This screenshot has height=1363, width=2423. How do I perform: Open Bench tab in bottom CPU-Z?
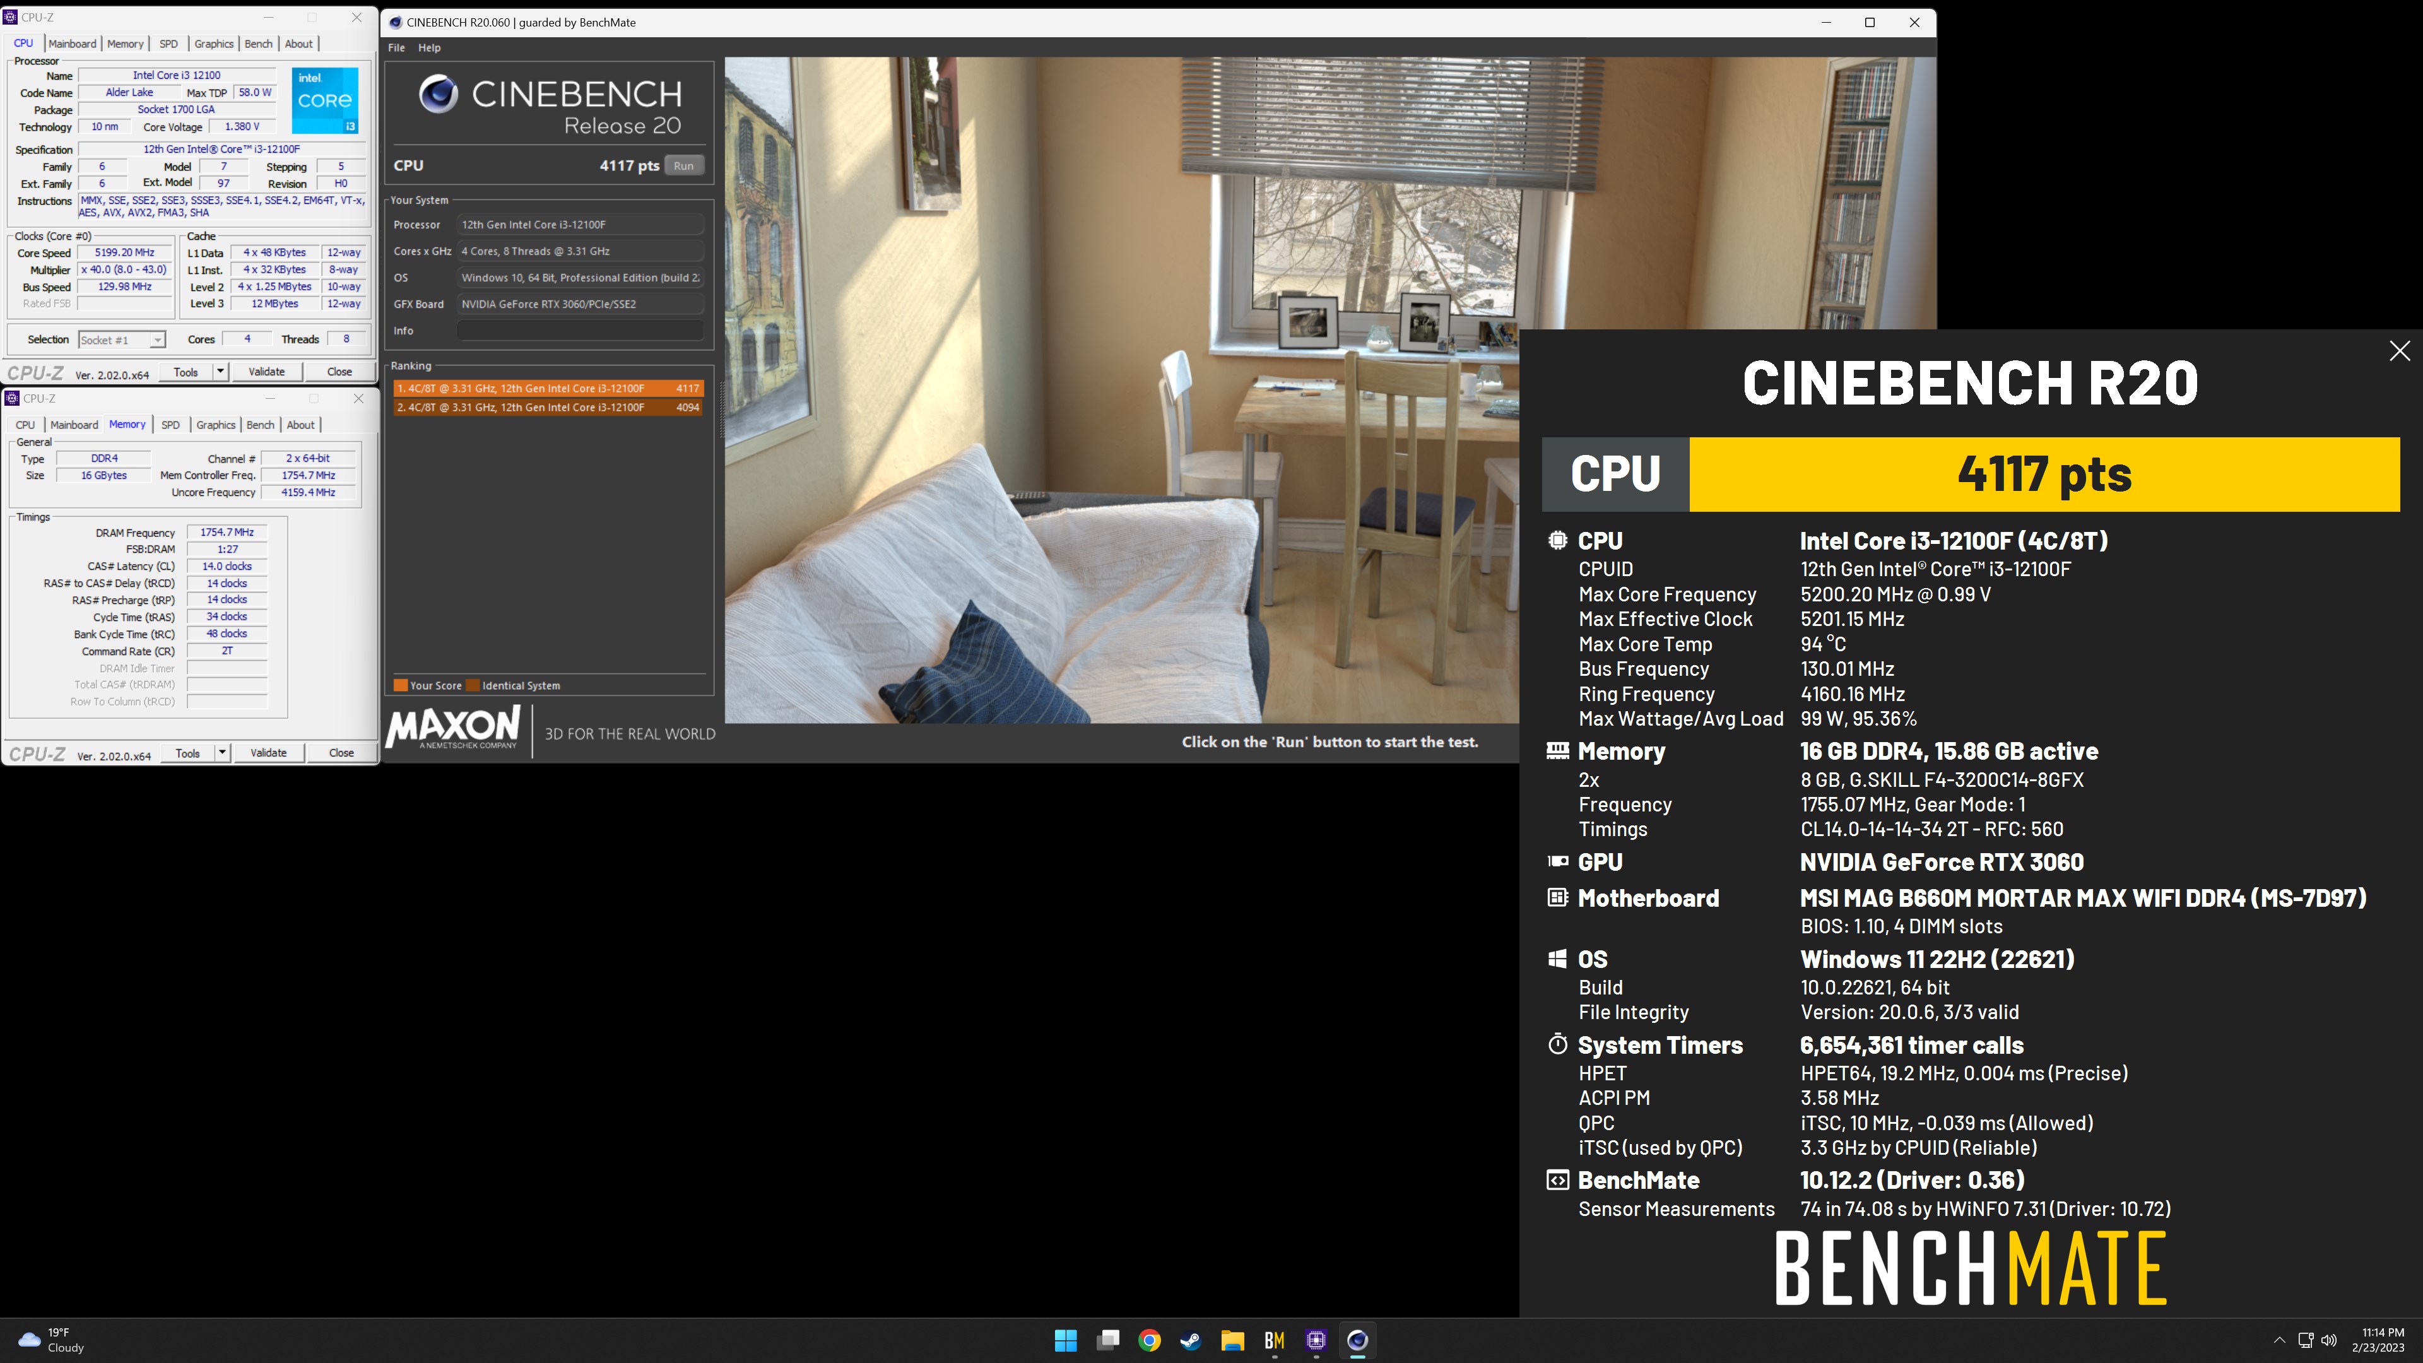pyautogui.click(x=261, y=425)
